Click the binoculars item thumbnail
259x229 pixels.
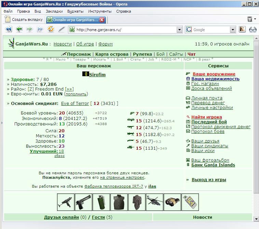pos(172,202)
